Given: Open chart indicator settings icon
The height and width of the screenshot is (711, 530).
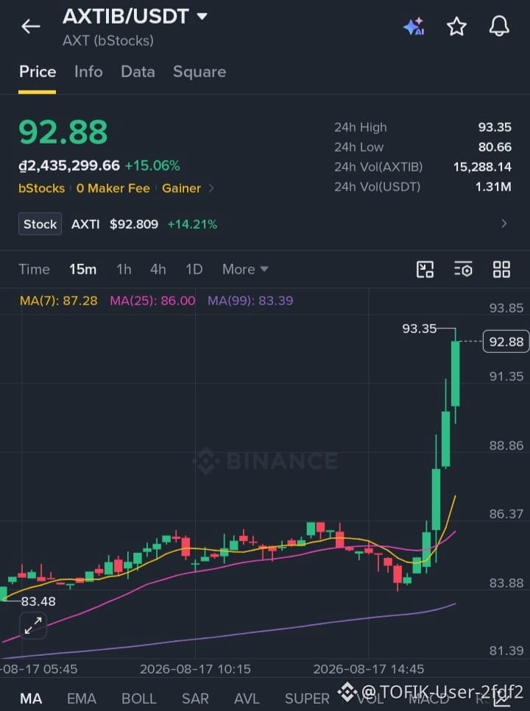Looking at the screenshot, I should click(463, 269).
